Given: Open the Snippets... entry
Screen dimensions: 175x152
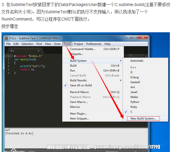Looking at the screenshot, I should 93,54.
